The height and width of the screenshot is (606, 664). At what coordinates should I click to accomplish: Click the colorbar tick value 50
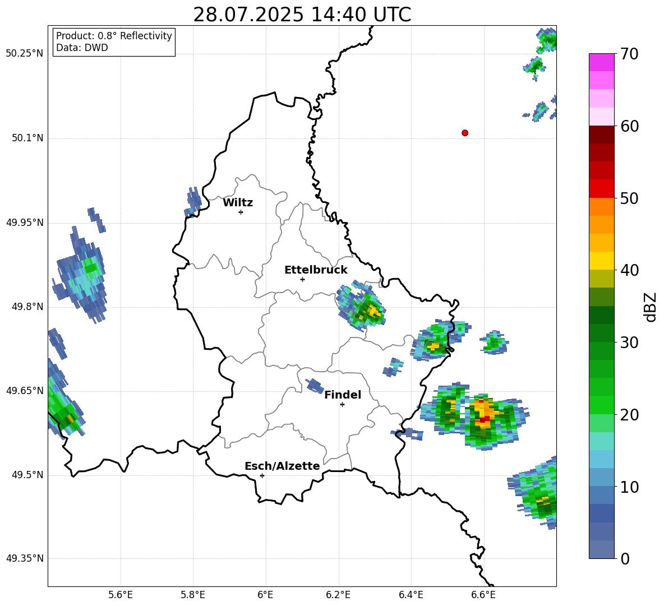tap(629, 198)
